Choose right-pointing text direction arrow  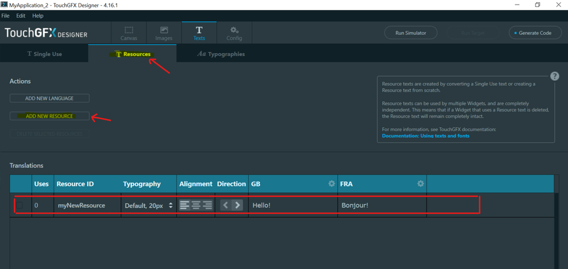[237, 205]
